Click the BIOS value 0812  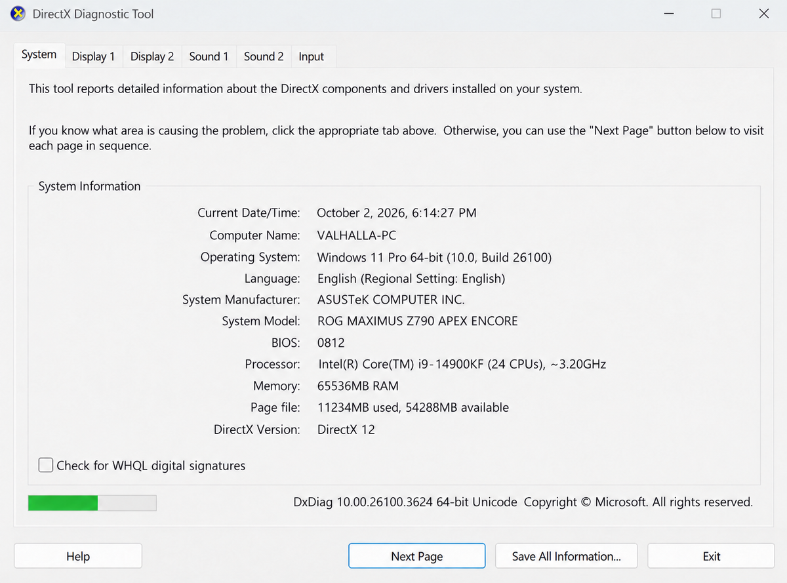coord(331,343)
